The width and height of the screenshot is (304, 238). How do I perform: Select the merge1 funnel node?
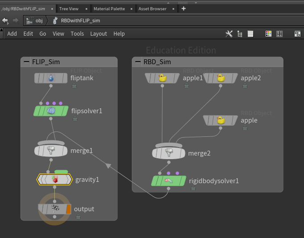(51, 150)
